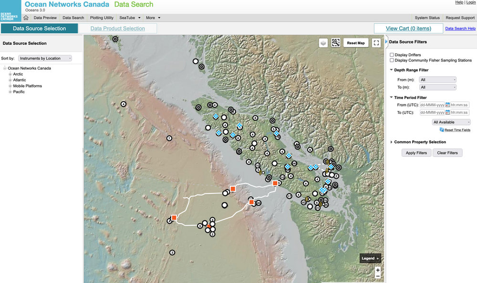Image resolution: width=477 pixels, height=283 pixels.
Task: Expand the Common Property Selection section
Action: [x=392, y=142]
